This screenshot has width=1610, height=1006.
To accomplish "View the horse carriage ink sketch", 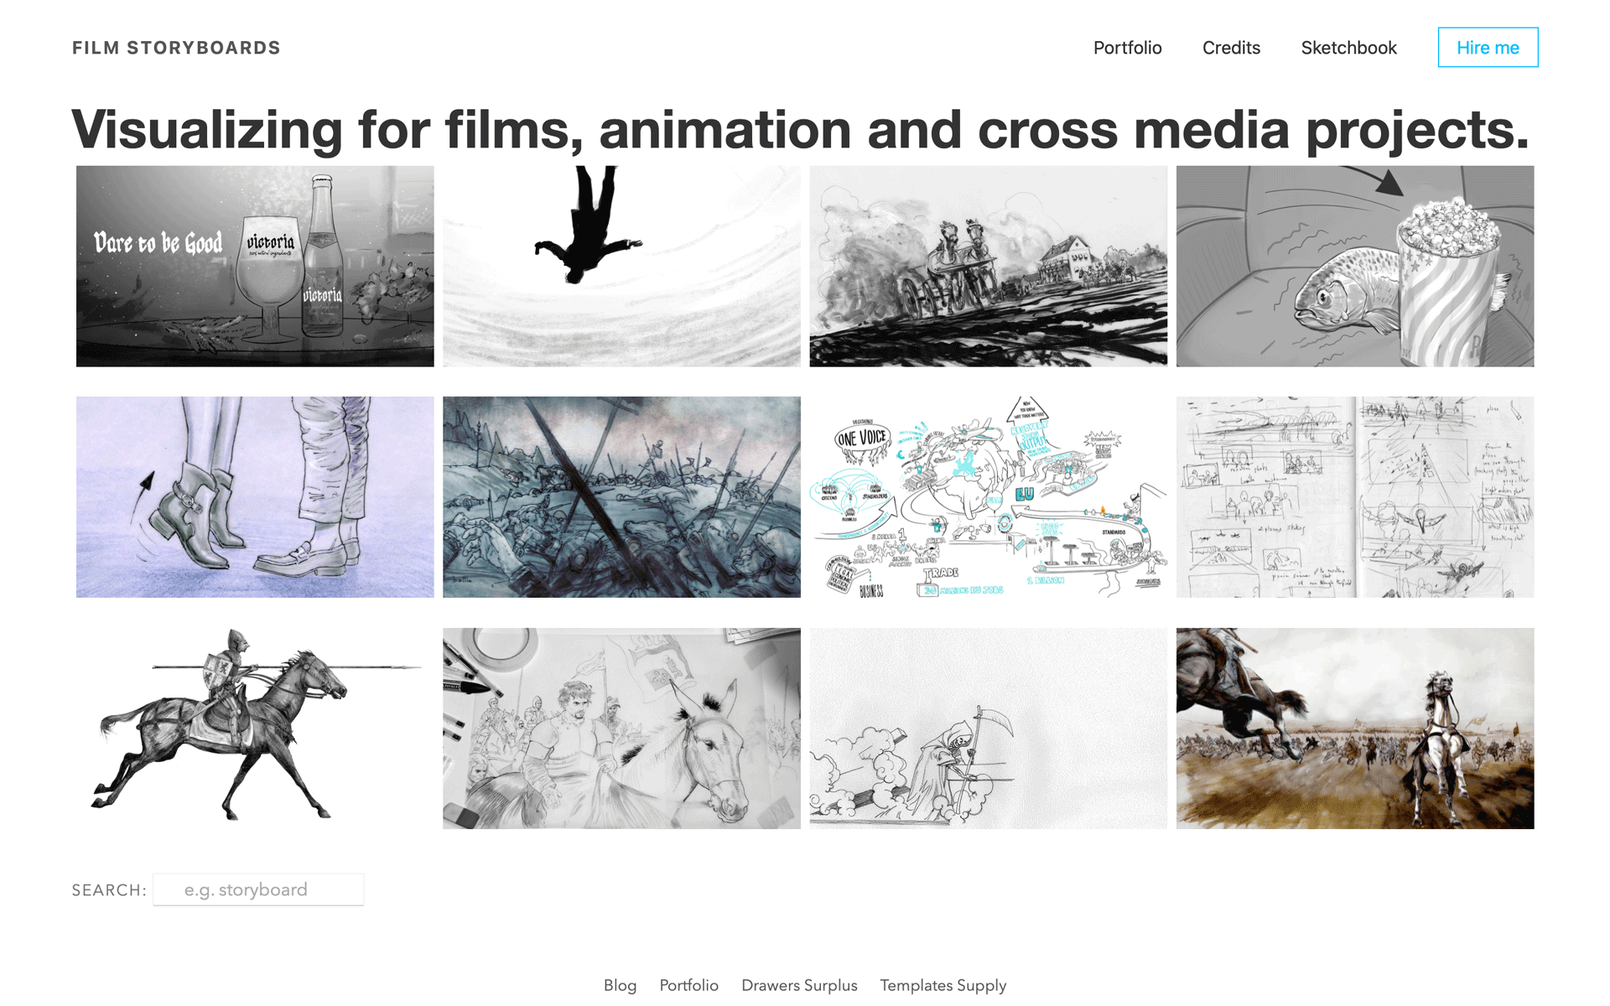I will pyautogui.click(x=988, y=266).
